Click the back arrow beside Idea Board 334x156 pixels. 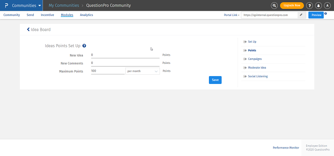click(x=28, y=29)
